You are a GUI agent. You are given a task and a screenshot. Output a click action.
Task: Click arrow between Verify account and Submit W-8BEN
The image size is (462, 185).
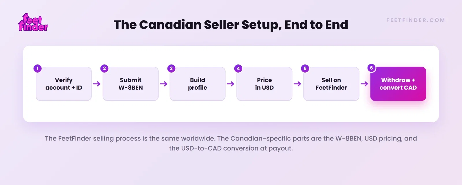point(97,84)
